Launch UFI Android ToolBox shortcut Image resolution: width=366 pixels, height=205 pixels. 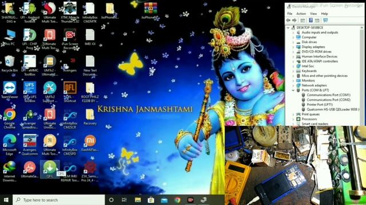pos(30,13)
